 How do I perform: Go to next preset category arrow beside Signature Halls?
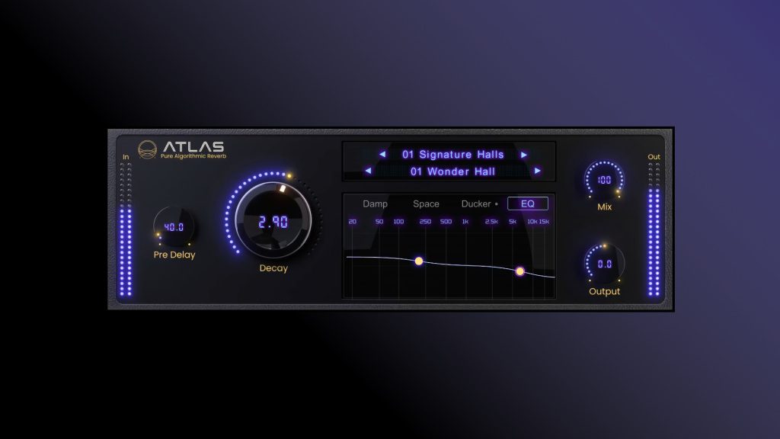[x=524, y=154]
